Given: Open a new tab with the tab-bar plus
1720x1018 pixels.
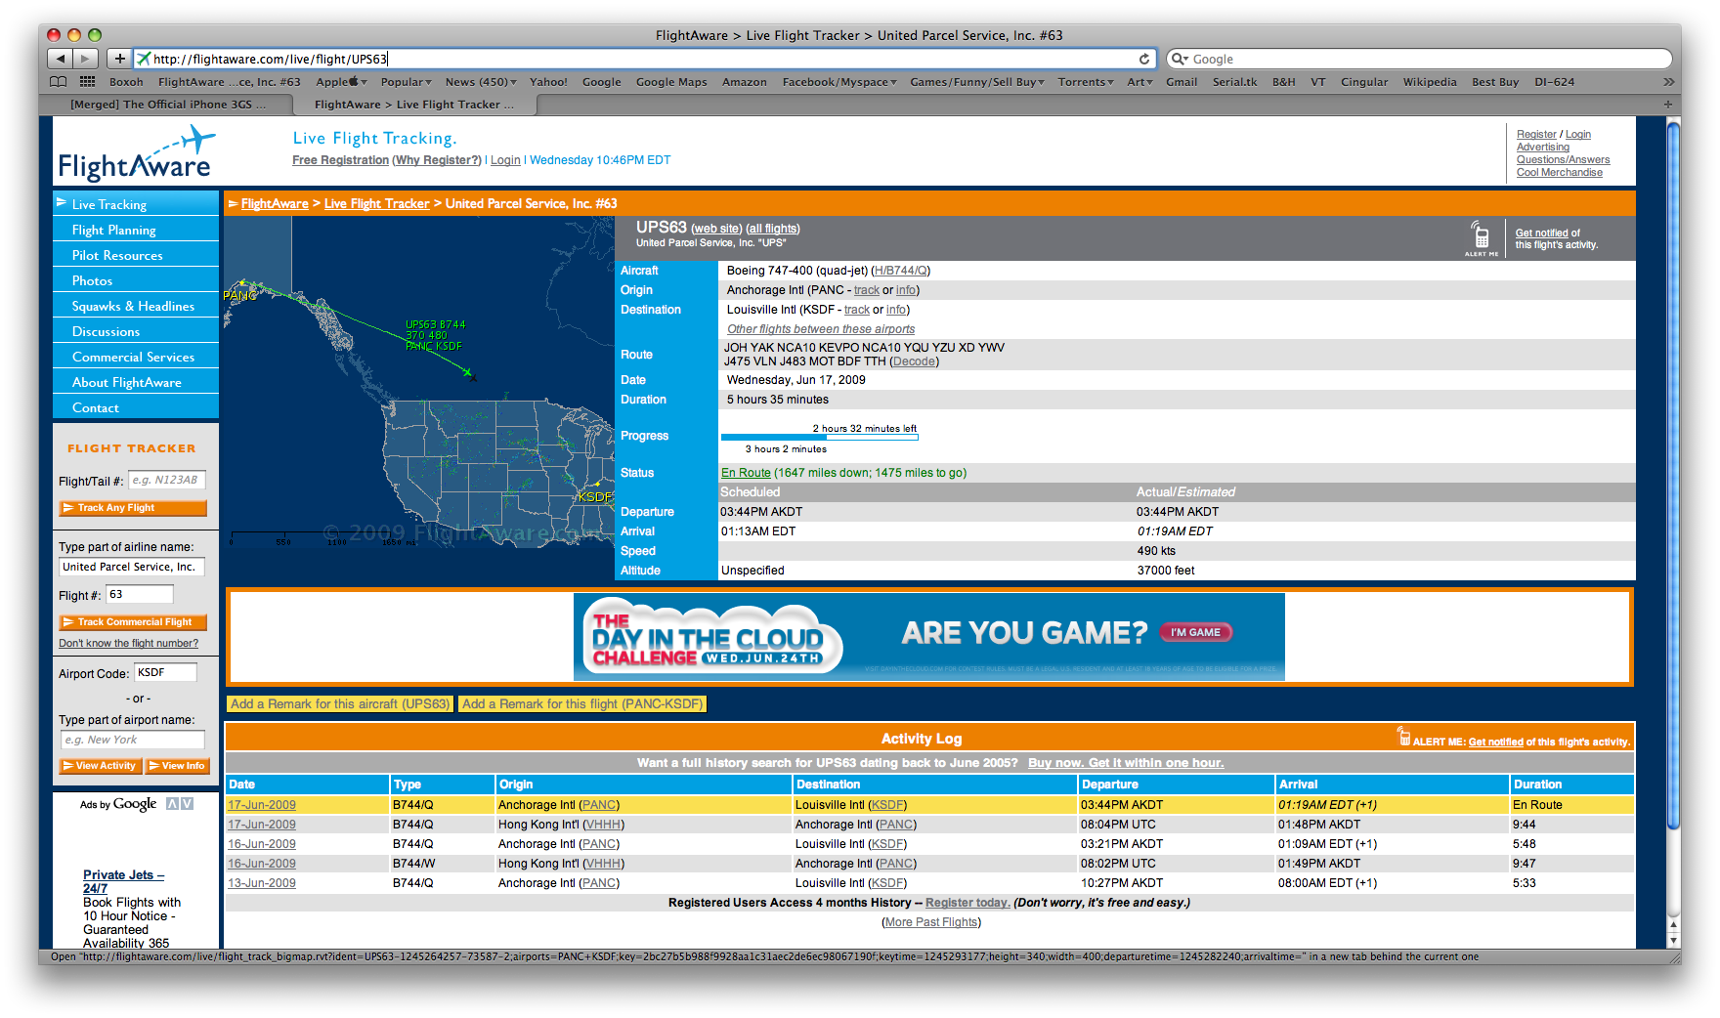Looking at the screenshot, I should 1667,105.
